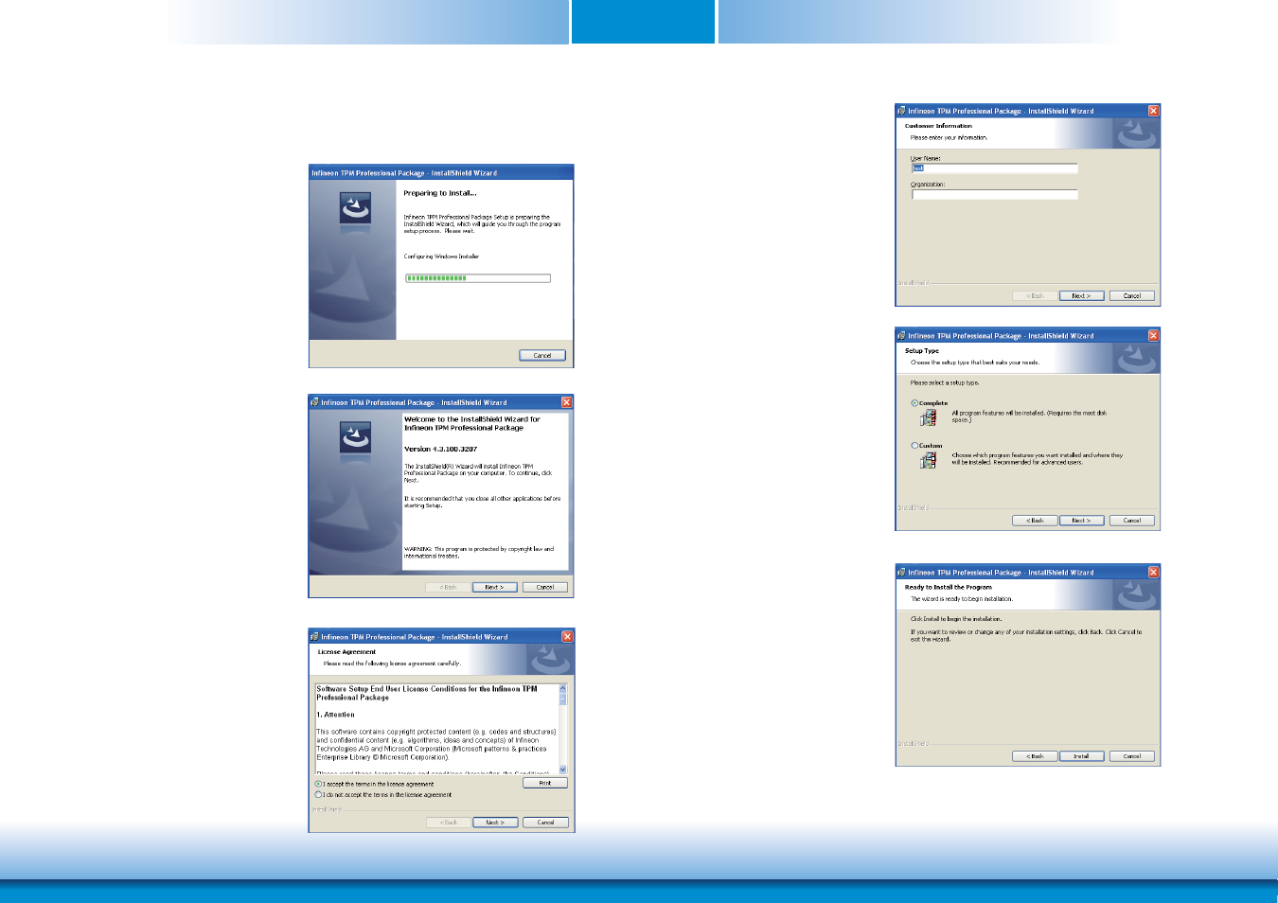Select 'I accept the terms in the license agreement'
The height and width of the screenshot is (903, 1278).
click(318, 784)
